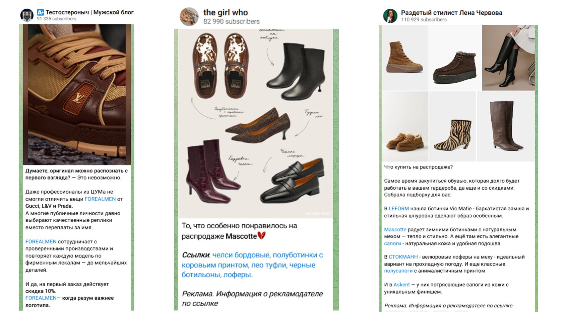Image resolution: width=563 pixels, height=321 pixels.
Task: Open the zebra print ankle boot photo
Action: [x=452, y=126]
